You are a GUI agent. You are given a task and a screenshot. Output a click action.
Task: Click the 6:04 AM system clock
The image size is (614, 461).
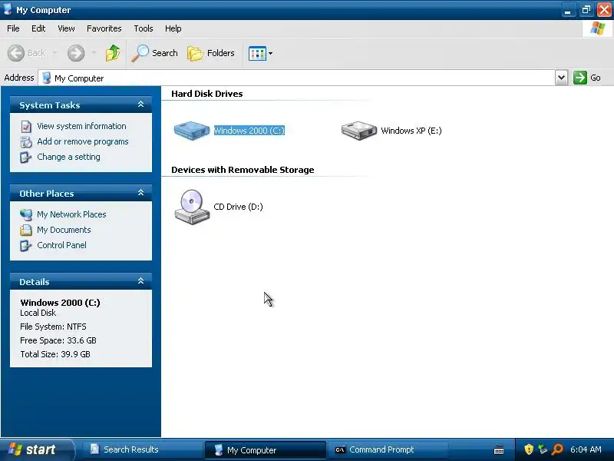point(586,449)
